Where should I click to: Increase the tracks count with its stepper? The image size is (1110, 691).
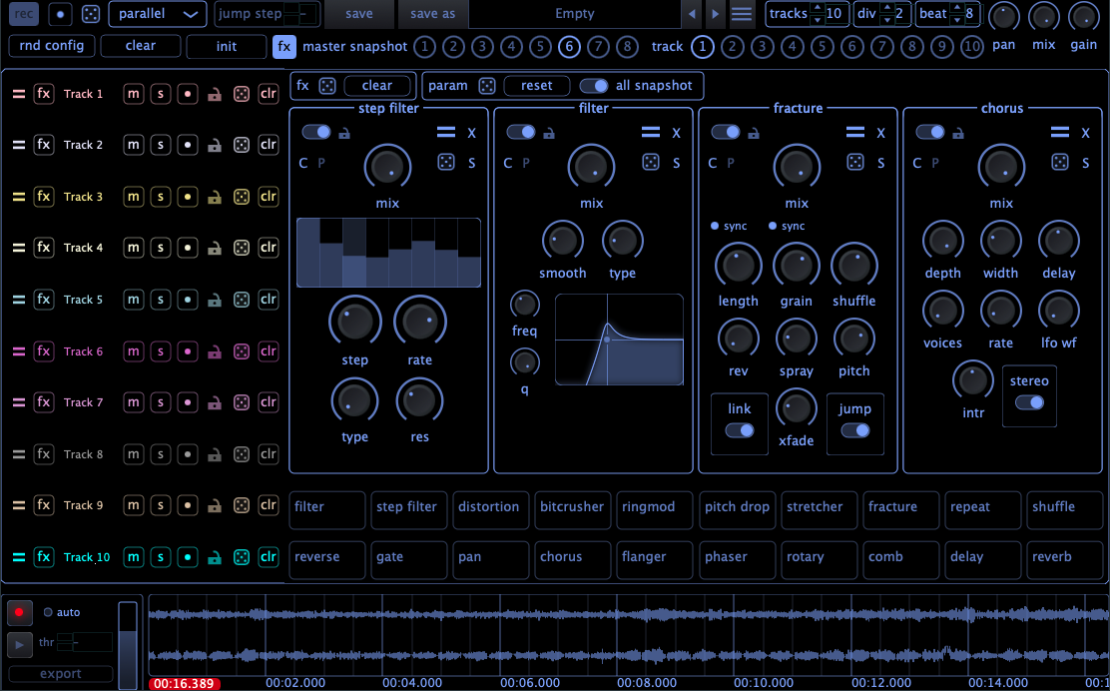click(817, 9)
